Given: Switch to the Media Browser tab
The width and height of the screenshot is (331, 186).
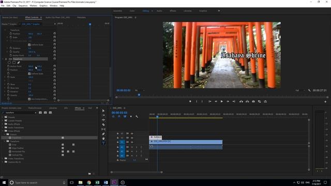Looking at the screenshot, I should 35,108.
